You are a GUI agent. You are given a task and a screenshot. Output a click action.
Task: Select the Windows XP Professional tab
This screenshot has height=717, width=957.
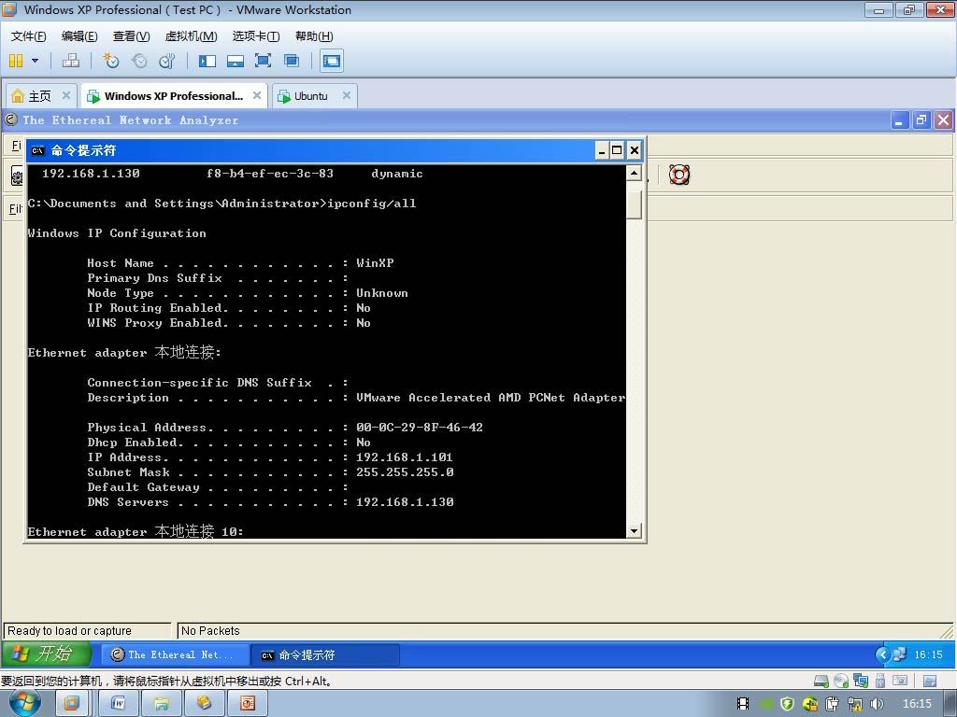pos(173,96)
